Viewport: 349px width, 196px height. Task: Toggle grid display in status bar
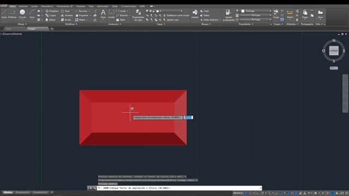[x=246, y=193]
